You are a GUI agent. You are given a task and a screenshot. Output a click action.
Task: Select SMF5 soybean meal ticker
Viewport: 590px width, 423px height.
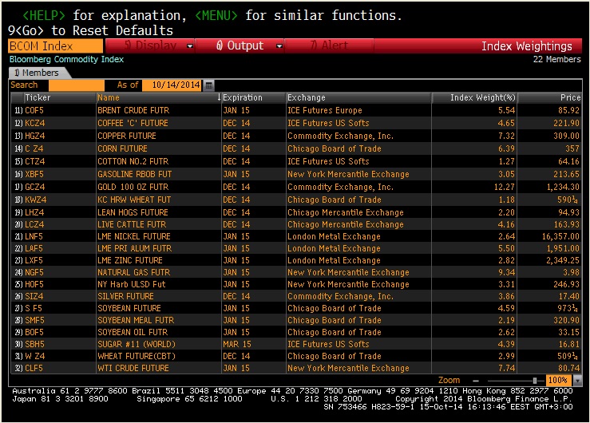click(34, 321)
